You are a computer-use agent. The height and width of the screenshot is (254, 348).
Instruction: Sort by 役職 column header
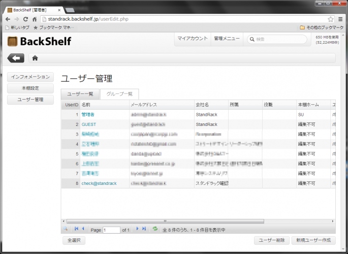[279, 105]
